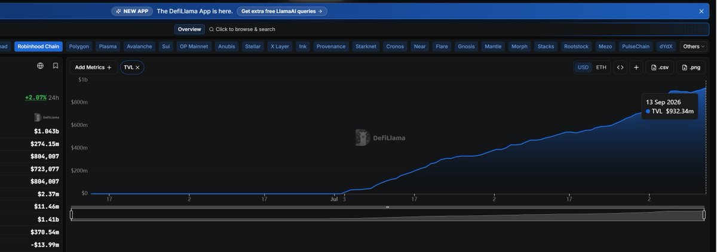Click the $11.46m value
The height and width of the screenshot is (252, 717).
[45, 207]
